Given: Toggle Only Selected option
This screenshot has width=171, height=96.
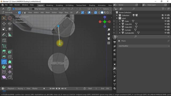Looking at the screenshot, I should (x=38, y=9).
